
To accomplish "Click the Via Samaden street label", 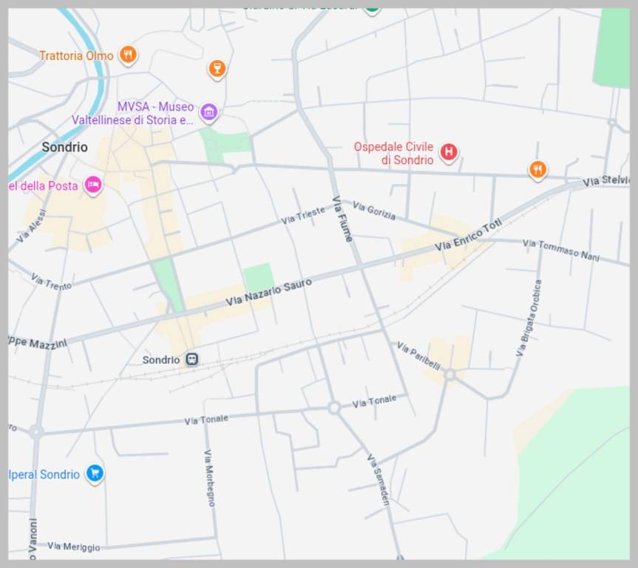I will point(379,480).
